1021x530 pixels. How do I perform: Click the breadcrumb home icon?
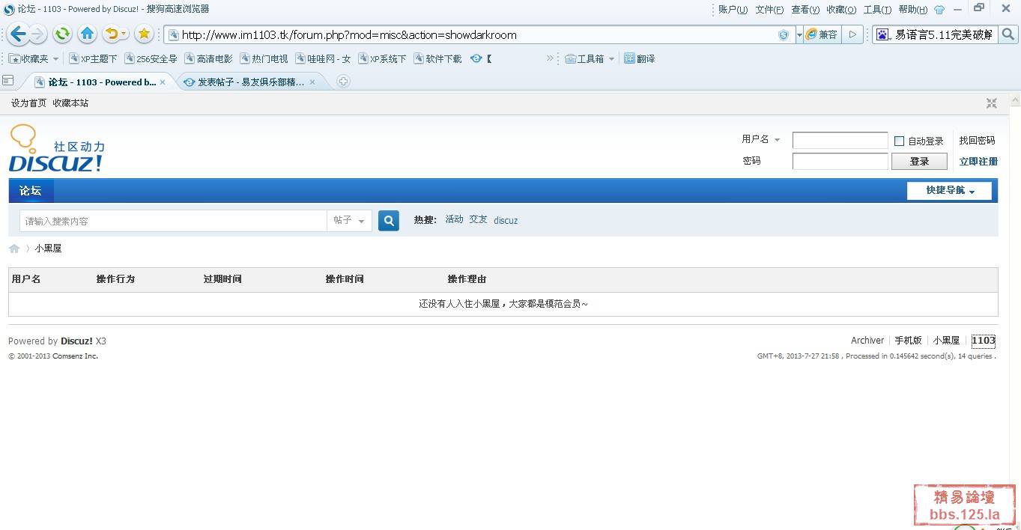point(13,248)
